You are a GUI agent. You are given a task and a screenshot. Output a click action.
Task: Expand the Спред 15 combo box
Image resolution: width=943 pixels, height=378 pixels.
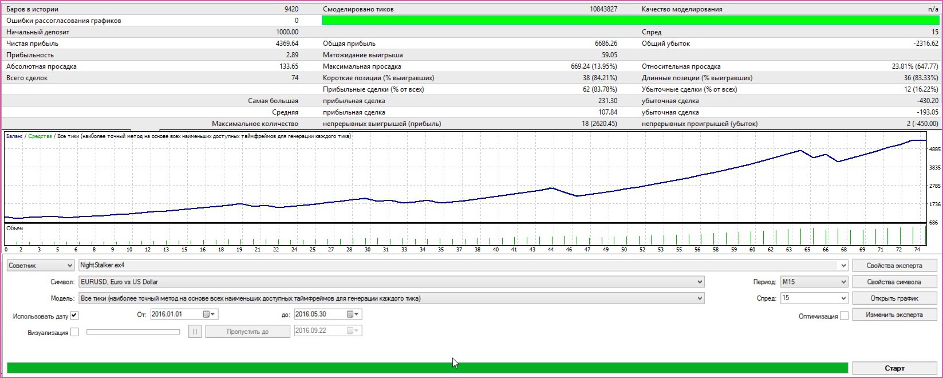point(814,298)
